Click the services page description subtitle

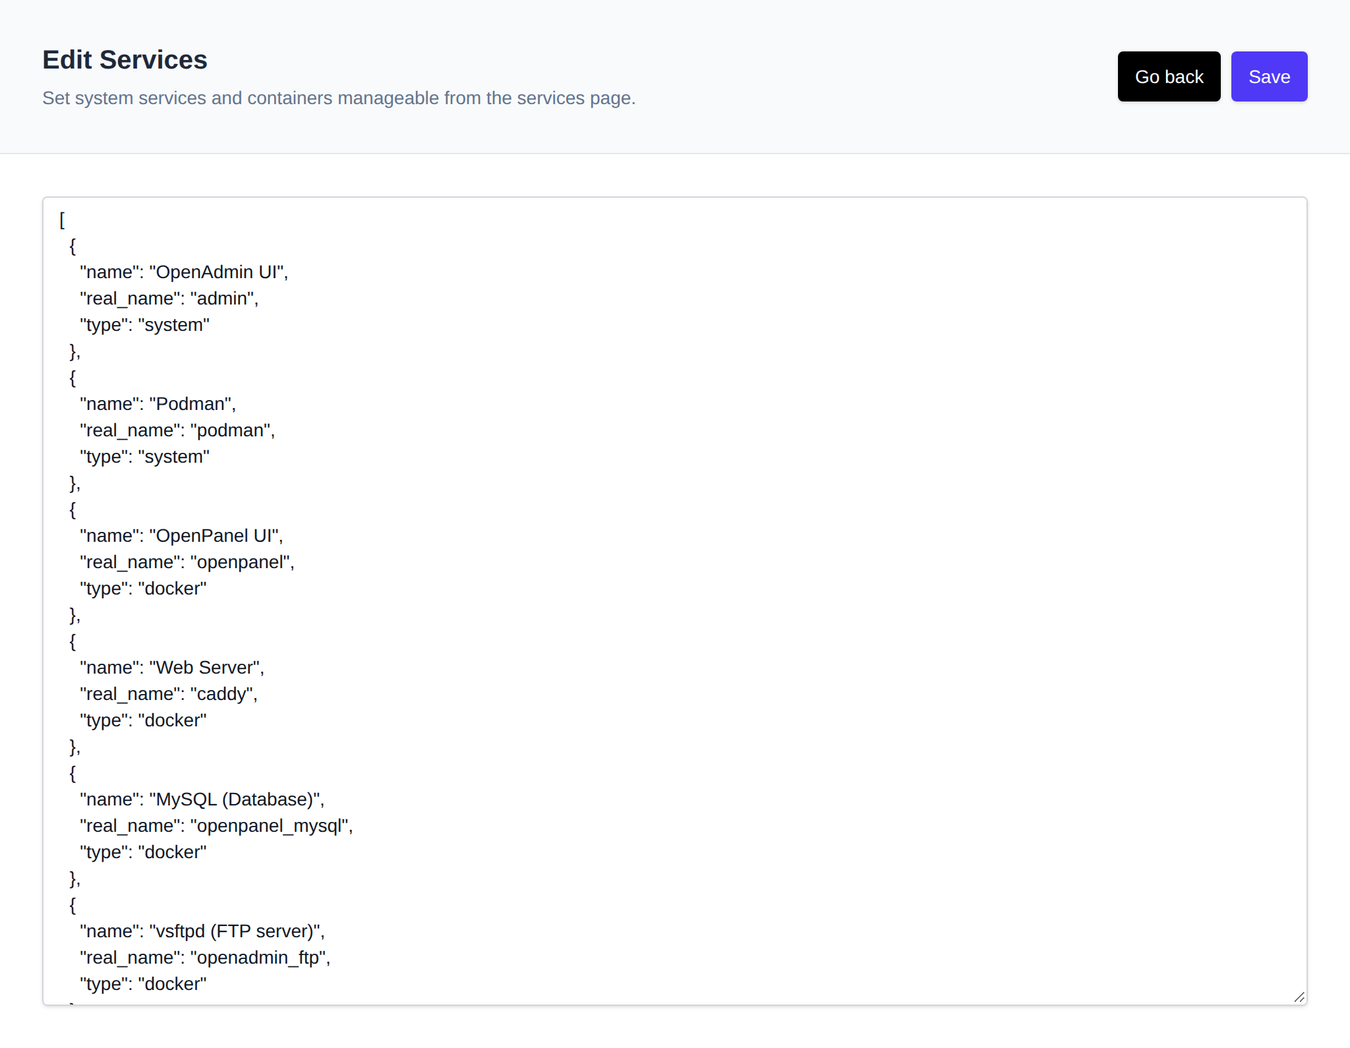point(339,98)
